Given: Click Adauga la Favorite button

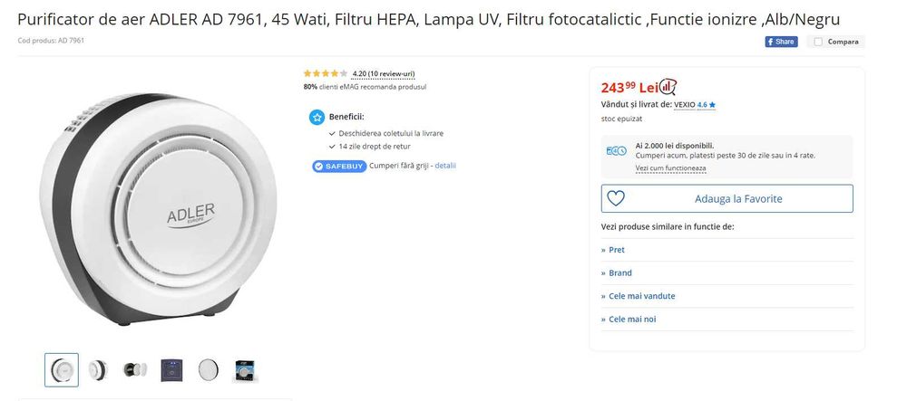Looking at the screenshot, I should pyautogui.click(x=737, y=198).
